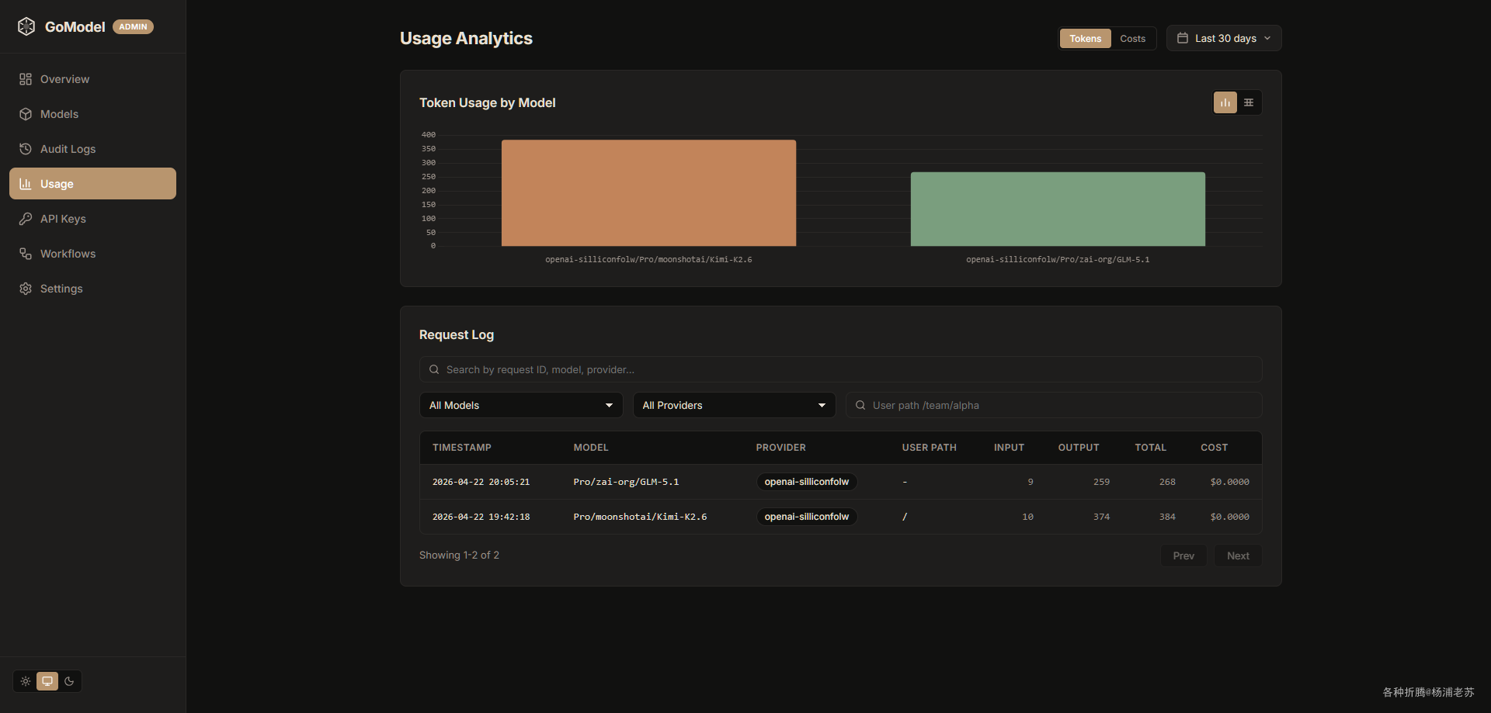This screenshot has width=1491, height=713.
Task: Click the Next pagination button
Action: (1238, 556)
